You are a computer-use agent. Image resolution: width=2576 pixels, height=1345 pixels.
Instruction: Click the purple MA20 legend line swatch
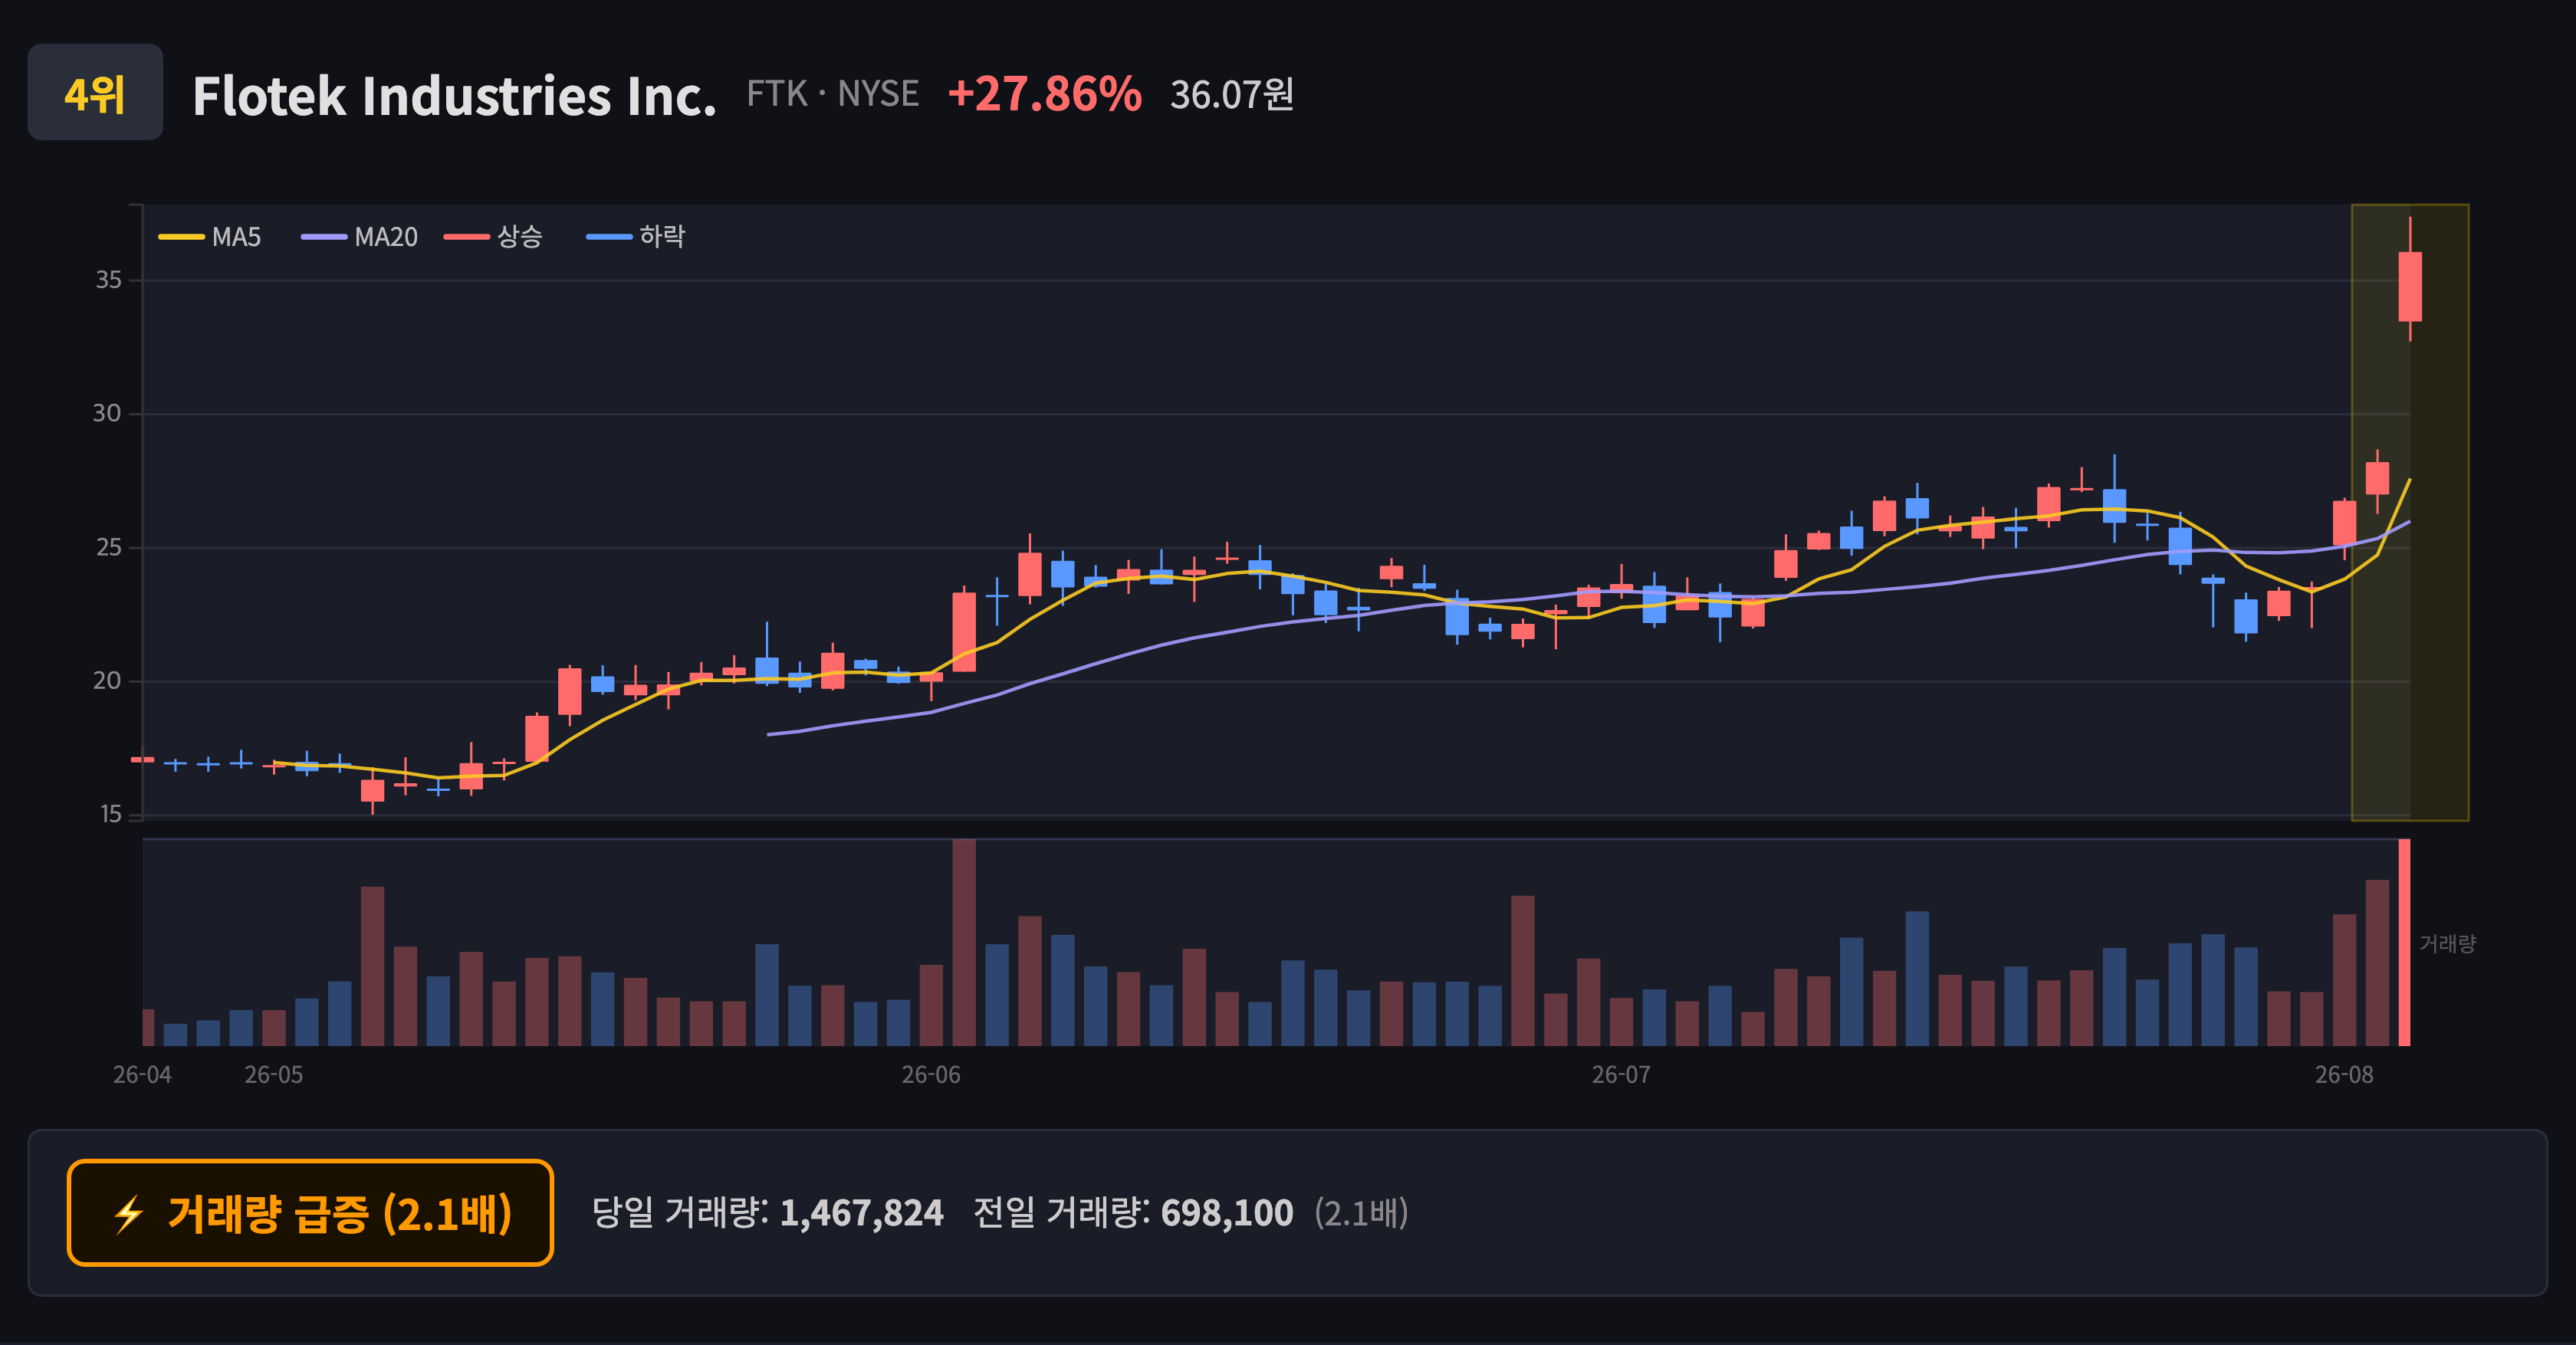click(x=324, y=237)
